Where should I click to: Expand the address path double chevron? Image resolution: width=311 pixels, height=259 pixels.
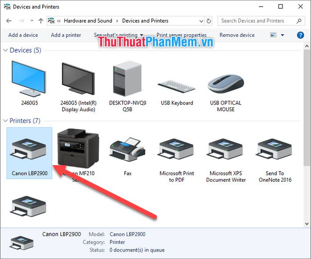click(59, 21)
